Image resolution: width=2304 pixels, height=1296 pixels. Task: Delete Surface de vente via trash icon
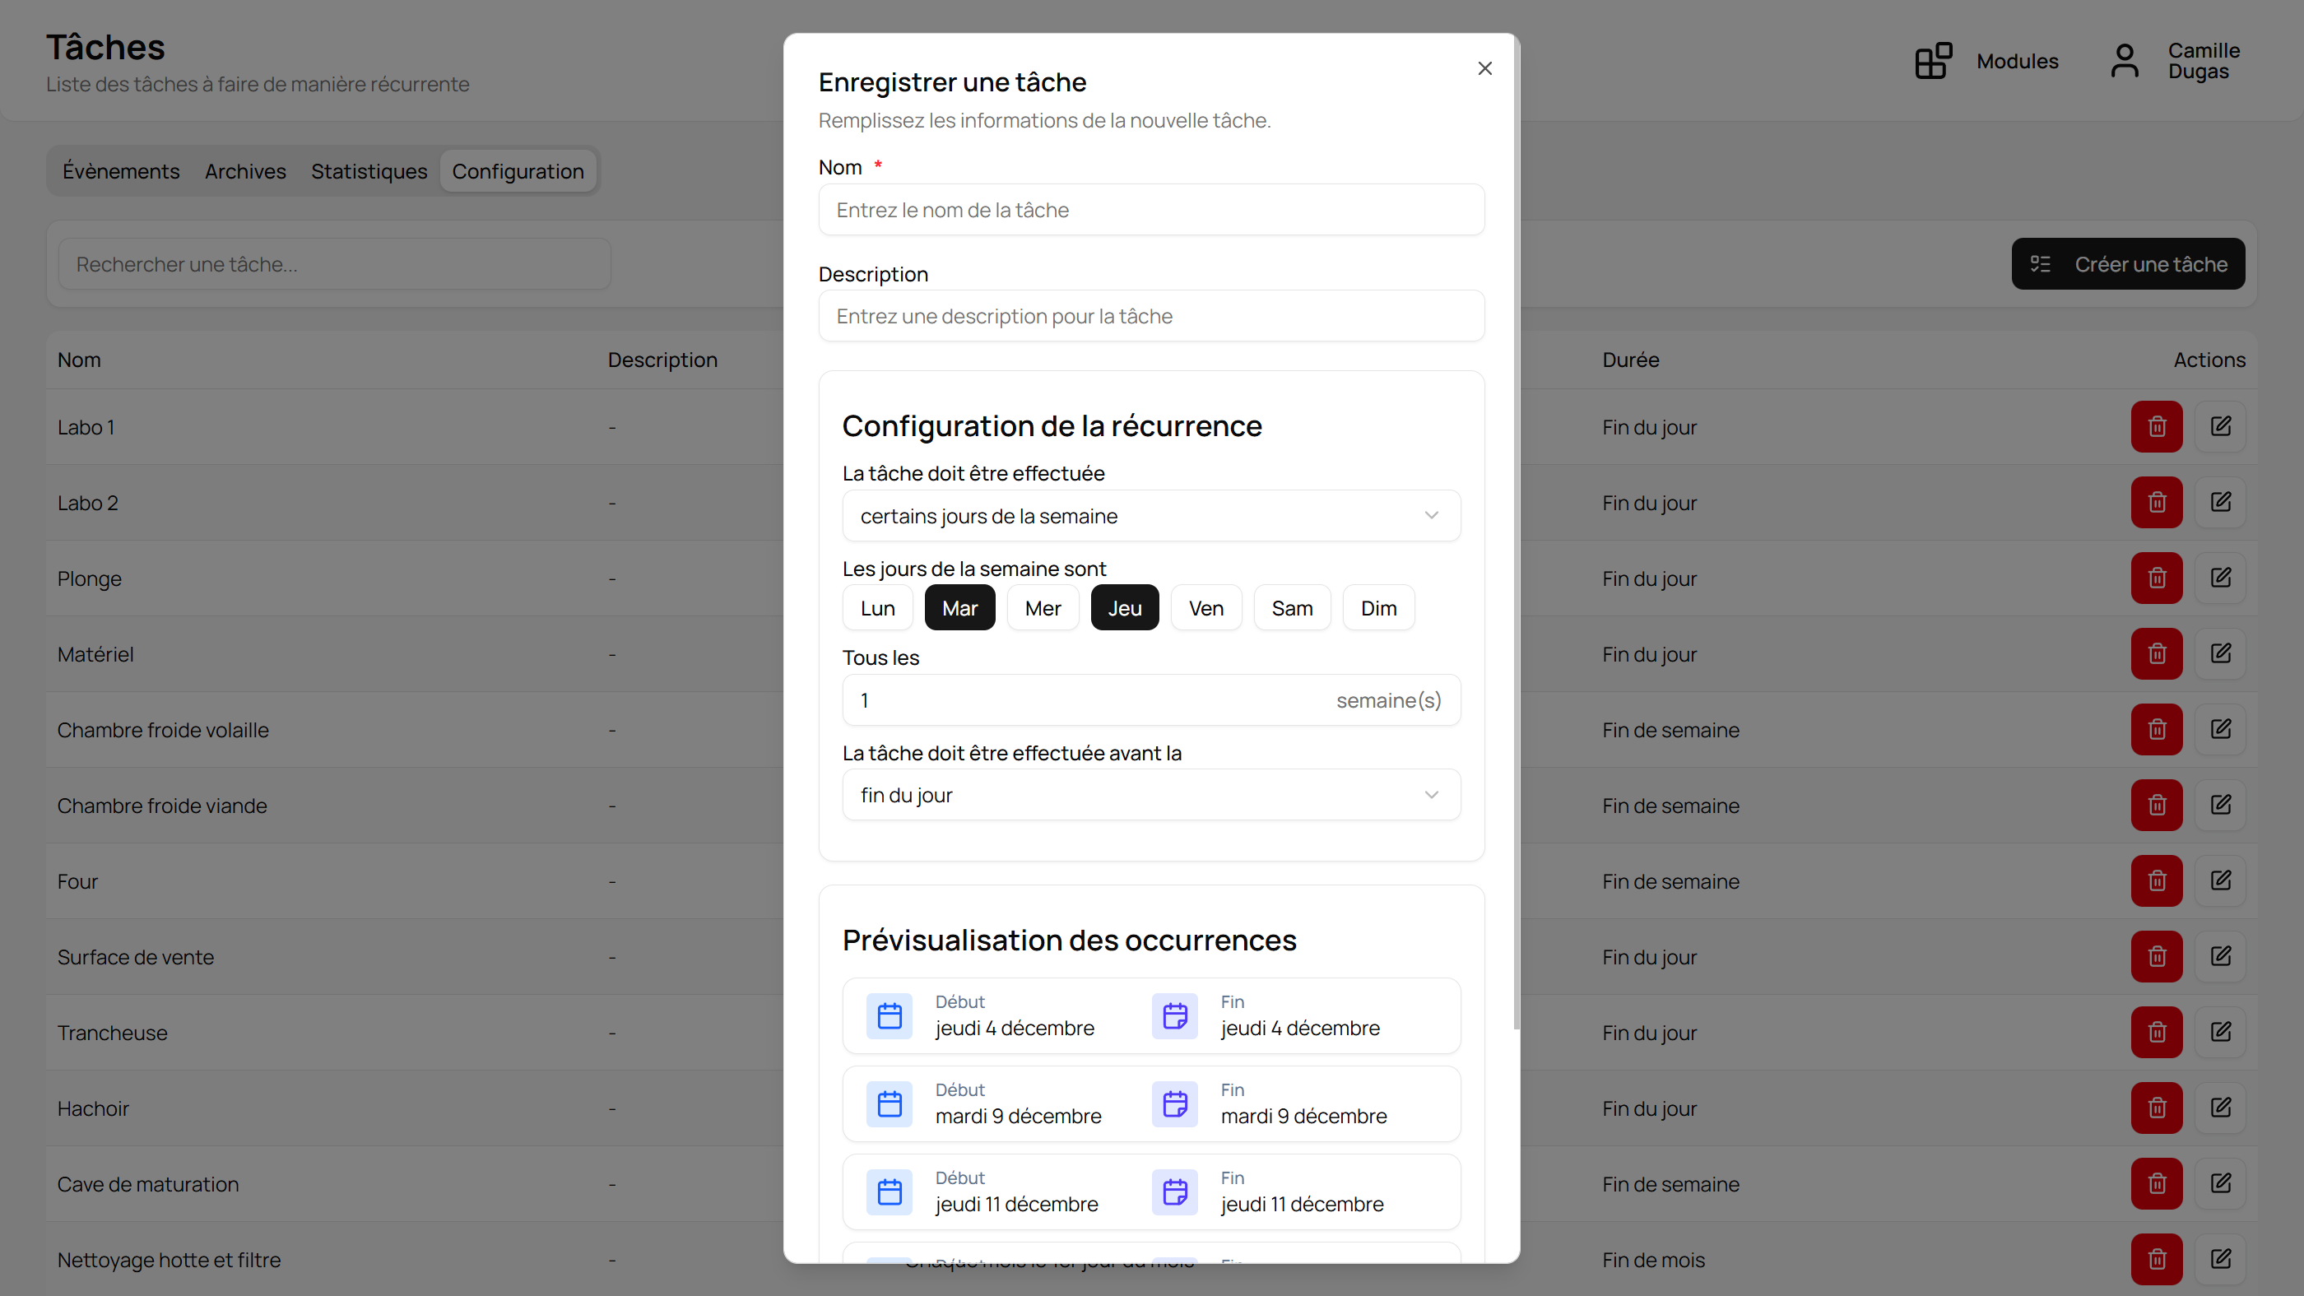(2157, 957)
